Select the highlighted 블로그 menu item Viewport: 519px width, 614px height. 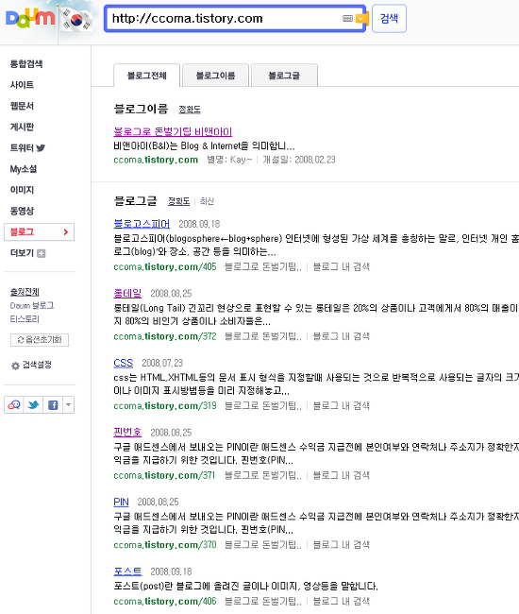[39, 231]
